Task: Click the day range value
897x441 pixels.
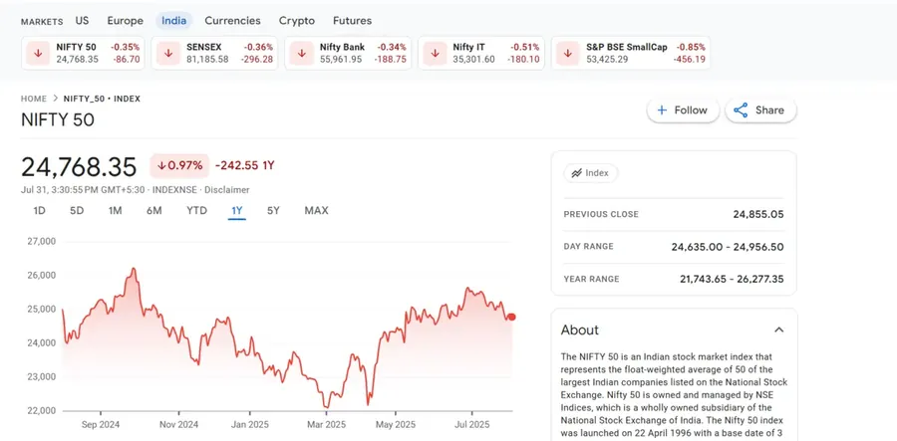Action: tap(728, 247)
